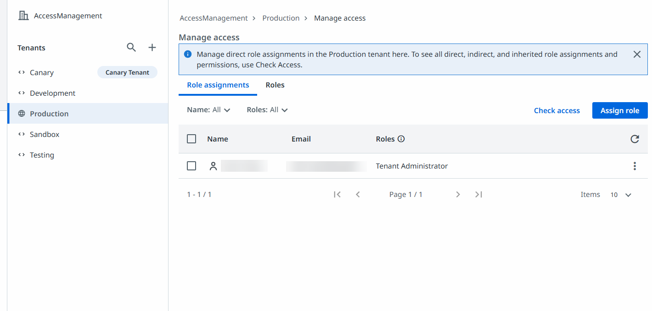Expand the Name filter dropdown

(209, 110)
